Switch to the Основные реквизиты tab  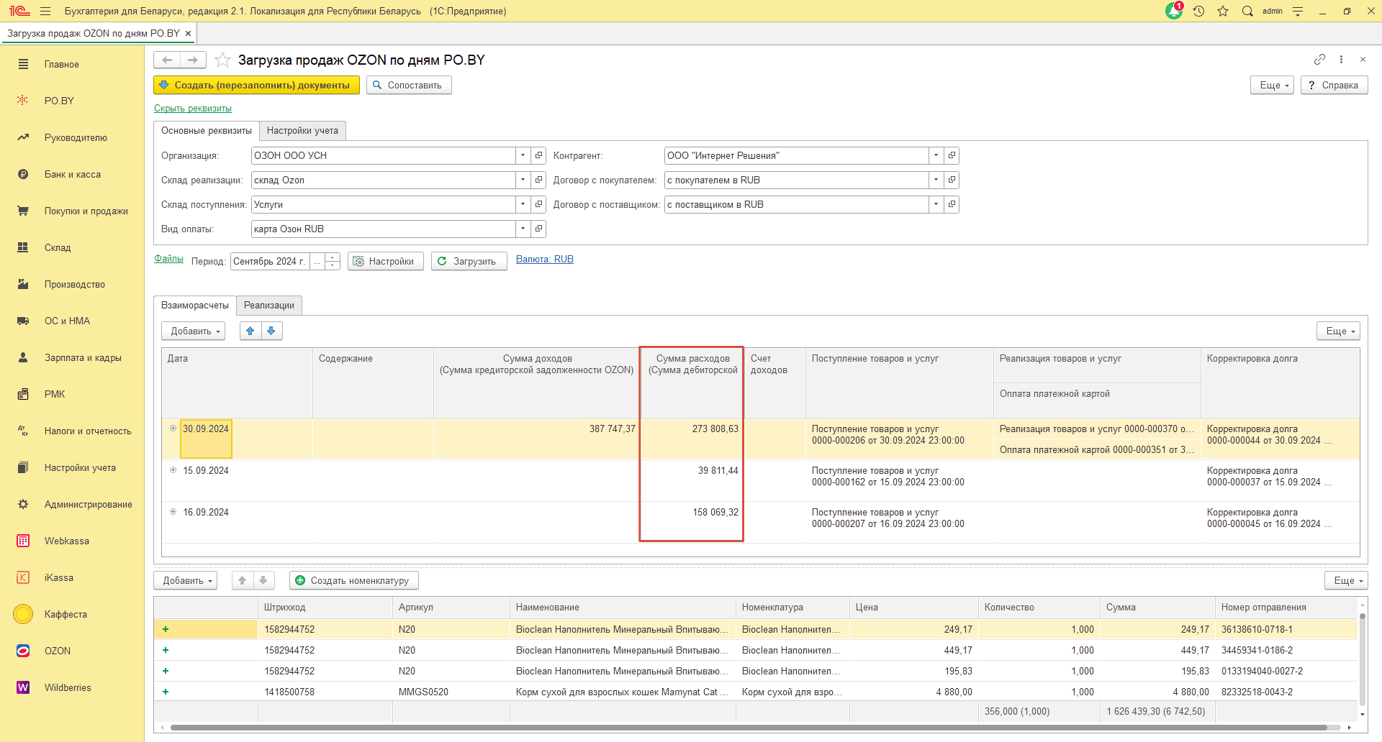pyautogui.click(x=207, y=130)
